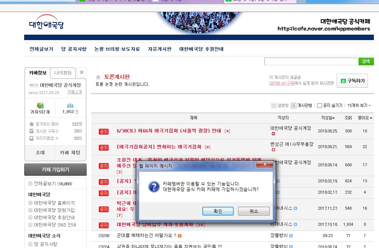Toggle the 공지 숨기기 checkbox
The height and width of the screenshot is (248, 379).
click(x=319, y=105)
